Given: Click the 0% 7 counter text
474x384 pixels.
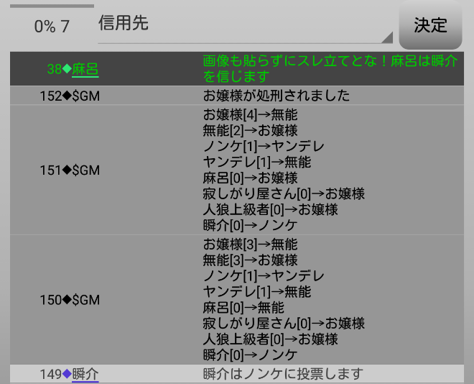Looking at the screenshot, I should tap(52, 27).
